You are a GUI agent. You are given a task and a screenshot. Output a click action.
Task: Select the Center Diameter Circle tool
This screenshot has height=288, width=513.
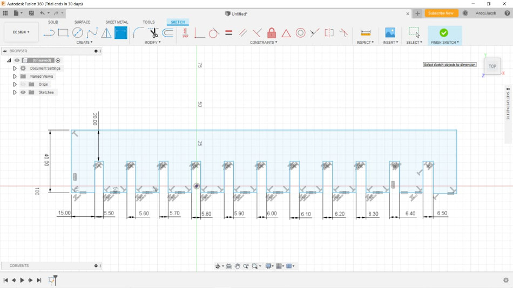(78, 33)
